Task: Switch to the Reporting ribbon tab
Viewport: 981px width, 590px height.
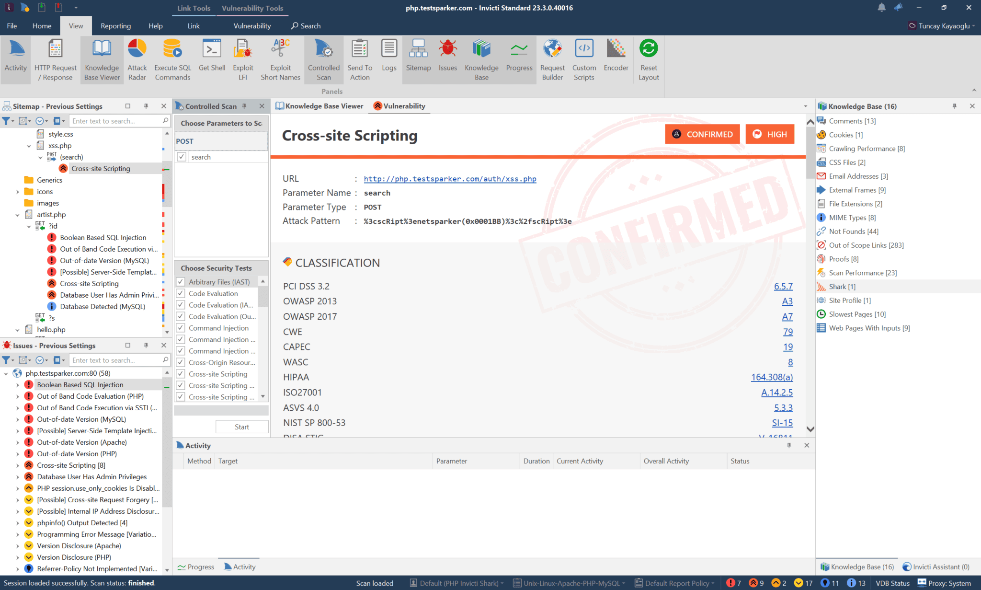Action: (115, 26)
